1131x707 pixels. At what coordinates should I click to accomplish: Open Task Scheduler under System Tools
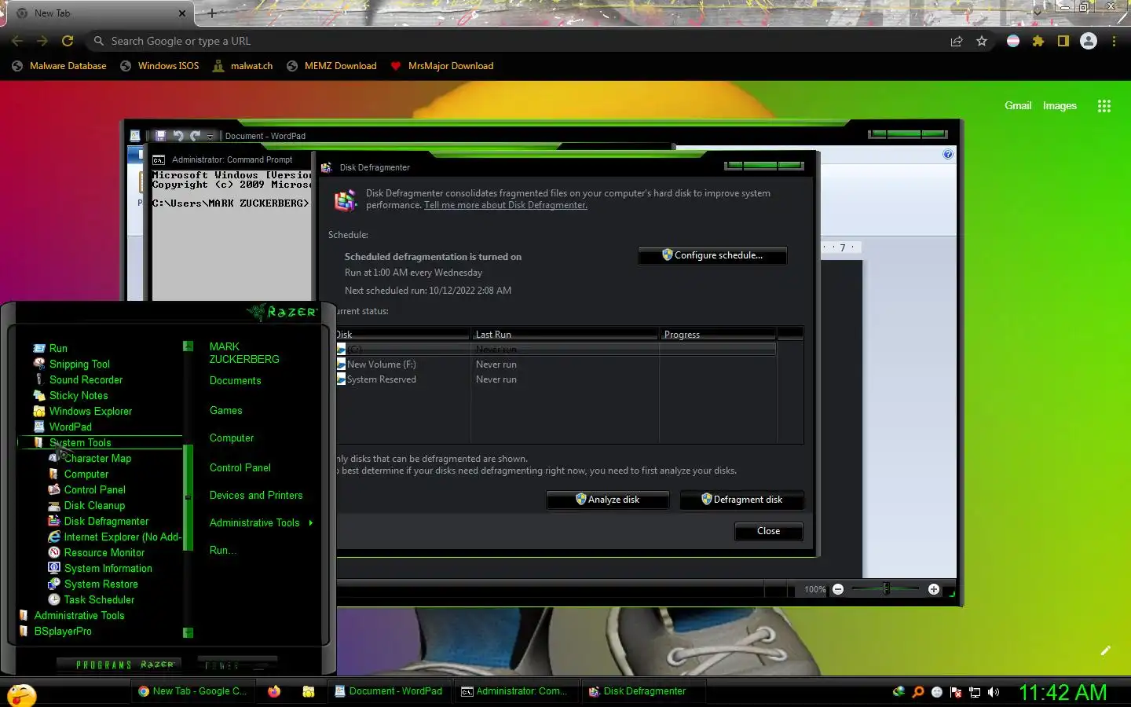98,599
